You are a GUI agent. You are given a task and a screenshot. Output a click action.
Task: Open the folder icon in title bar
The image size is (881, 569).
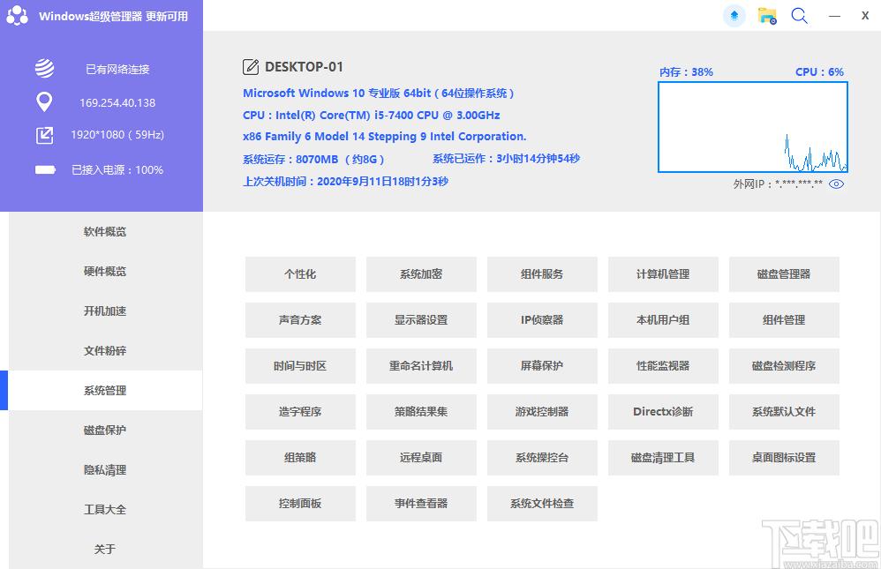tap(767, 16)
